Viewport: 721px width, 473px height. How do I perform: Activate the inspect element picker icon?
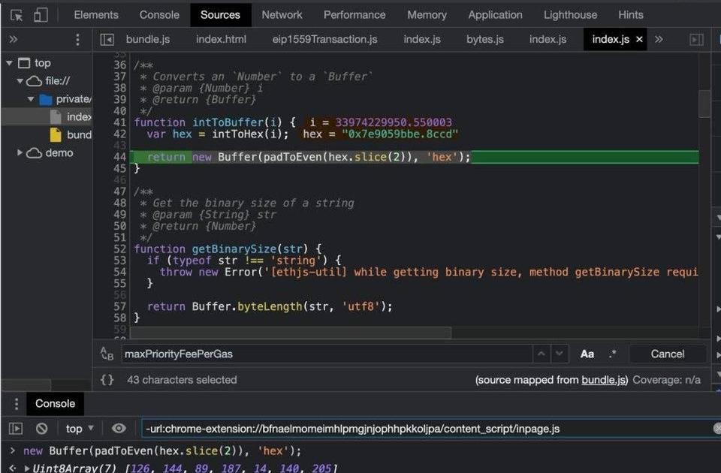pyautogui.click(x=17, y=15)
